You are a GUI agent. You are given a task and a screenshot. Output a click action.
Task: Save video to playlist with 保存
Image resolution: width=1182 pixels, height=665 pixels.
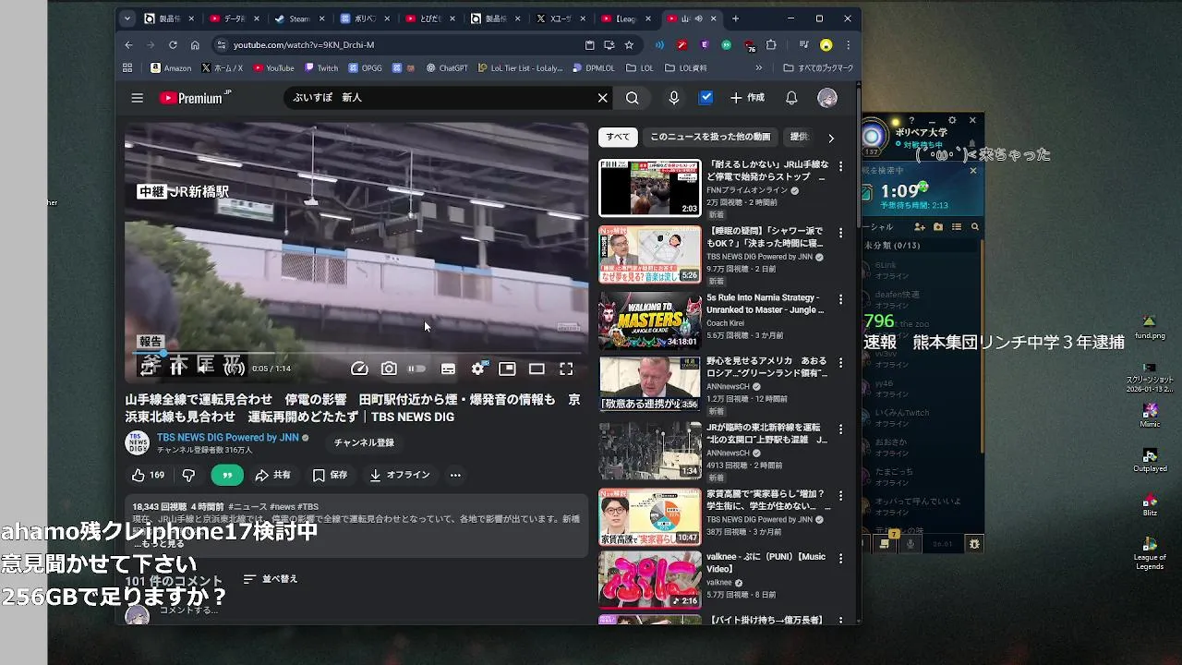pyautogui.click(x=330, y=475)
